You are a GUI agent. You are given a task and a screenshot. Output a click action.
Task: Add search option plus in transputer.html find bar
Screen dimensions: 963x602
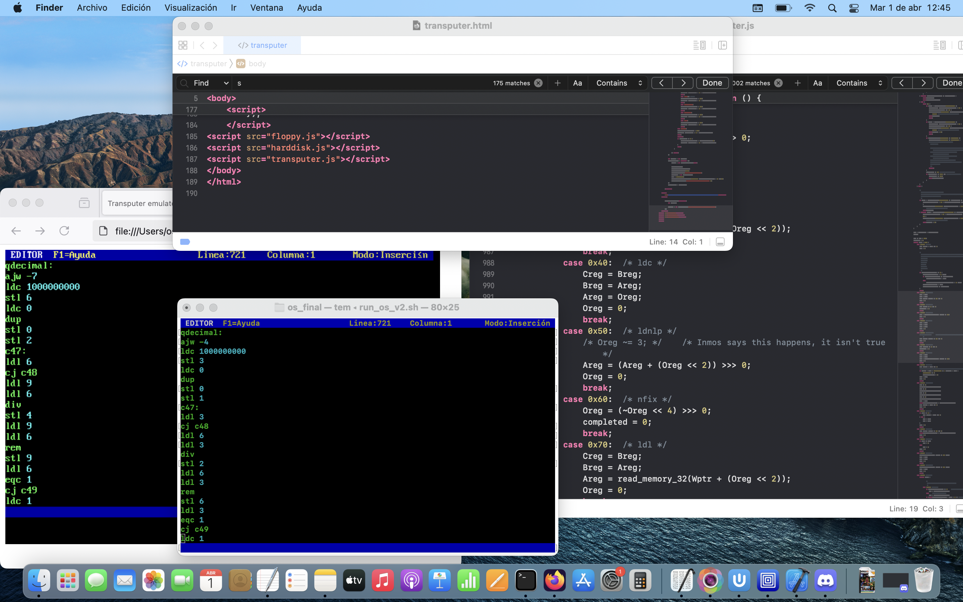tap(557, 83)
